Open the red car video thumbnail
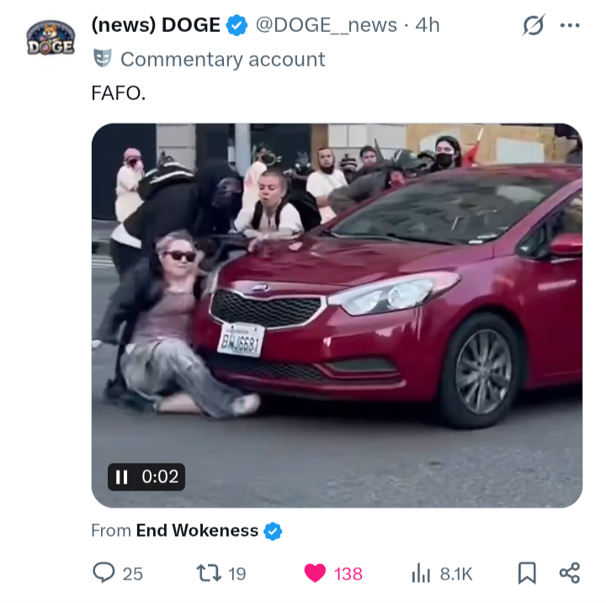This screenshot has width=606, height=603. [x=337, y=315]
